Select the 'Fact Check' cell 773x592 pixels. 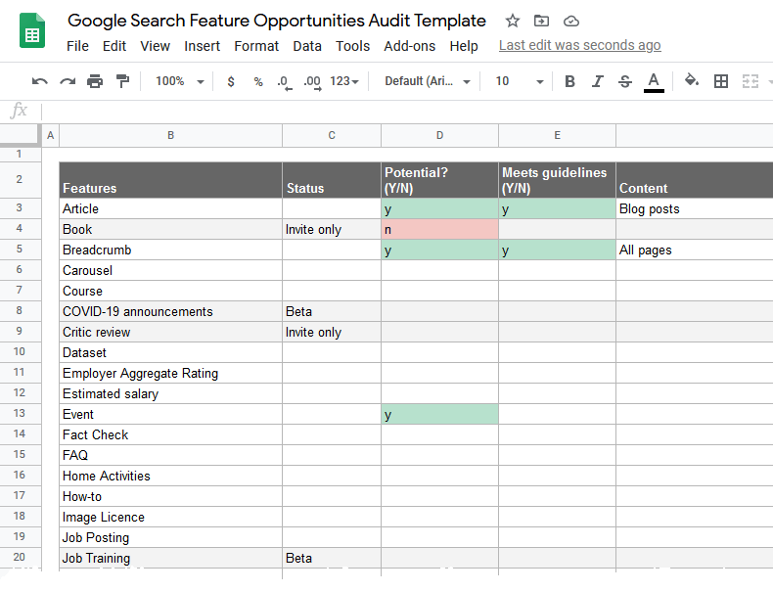[x=170, y=434]
